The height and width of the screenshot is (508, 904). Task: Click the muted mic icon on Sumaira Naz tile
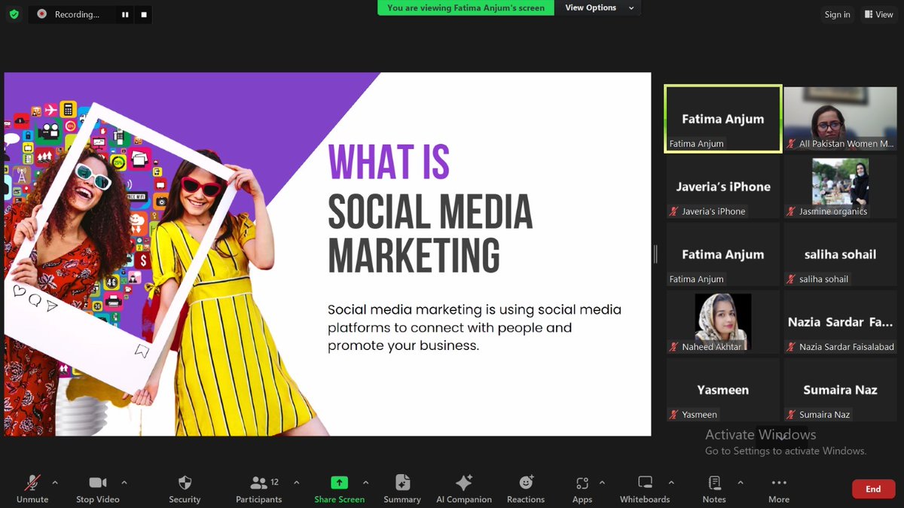pyautogui.click(x=792, y=415)
